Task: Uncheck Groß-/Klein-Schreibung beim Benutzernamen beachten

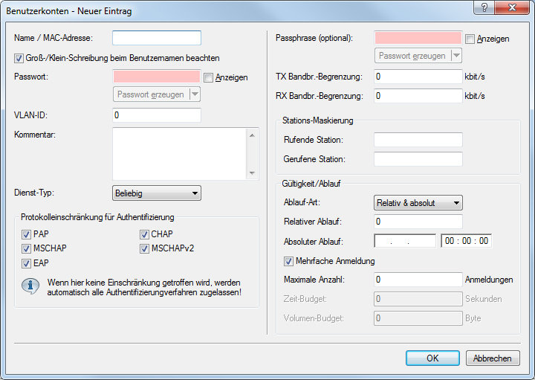Action: pyautogui.click(x=19, y=57)
